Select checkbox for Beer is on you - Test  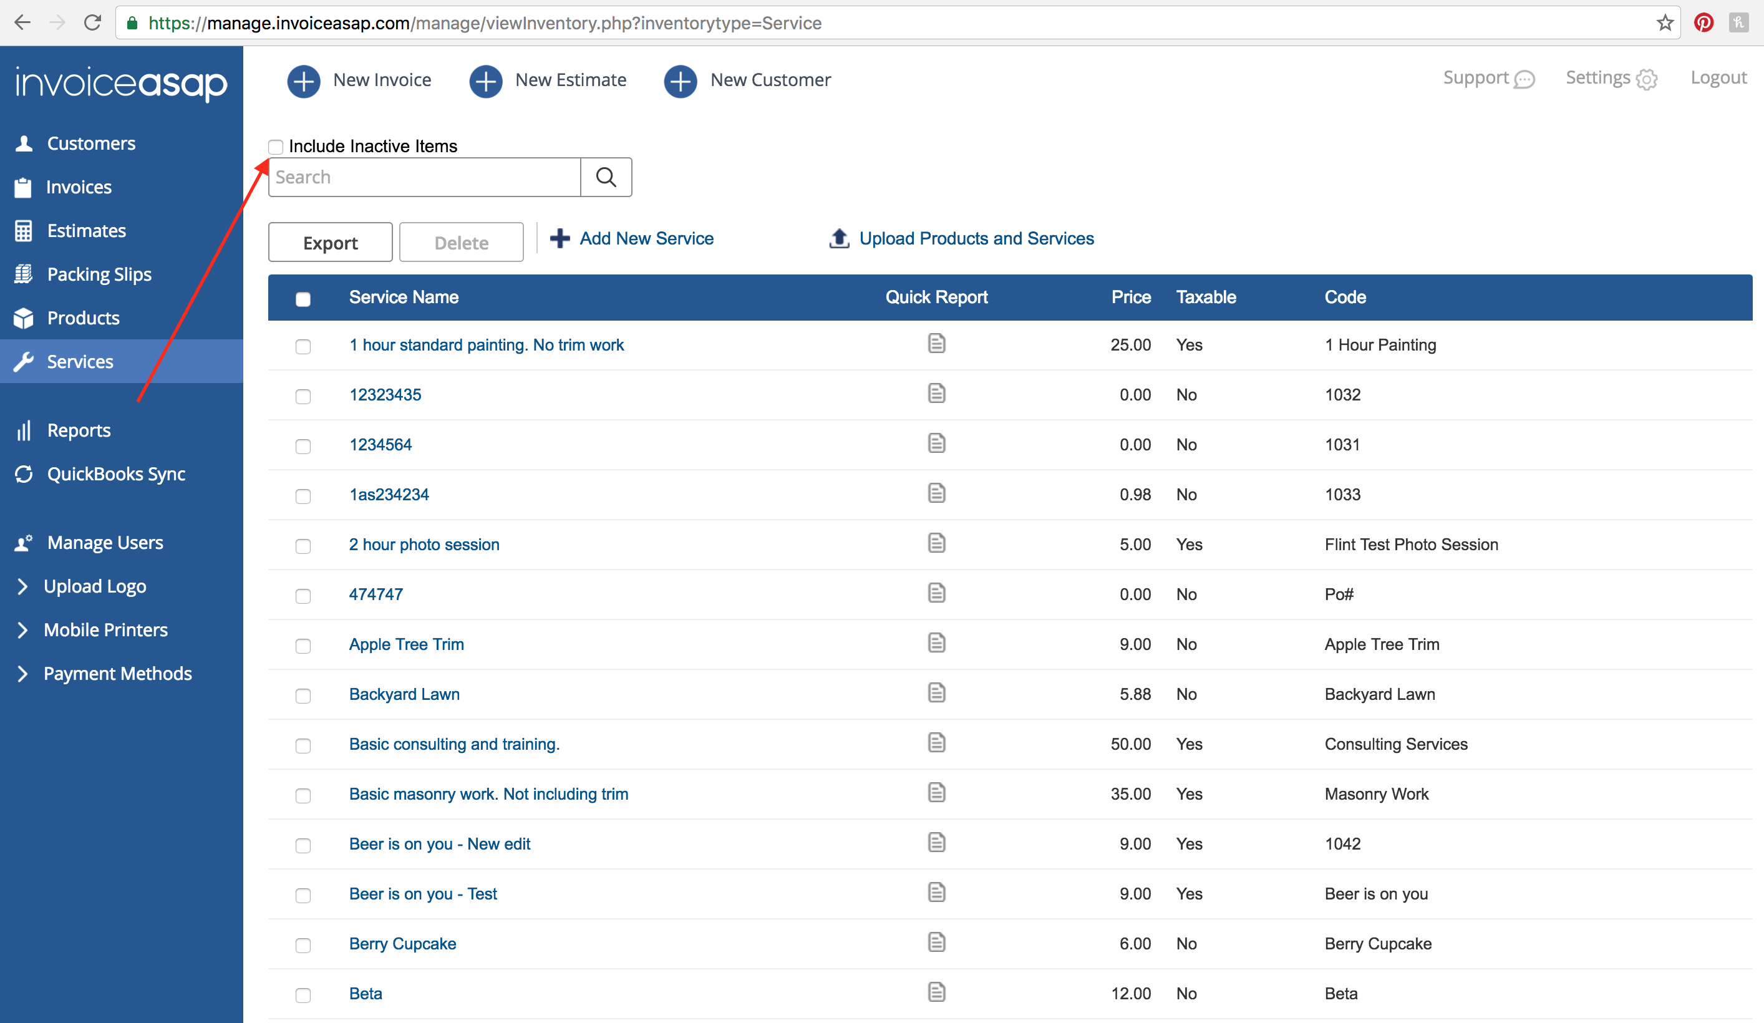click(x=303, y=896)
